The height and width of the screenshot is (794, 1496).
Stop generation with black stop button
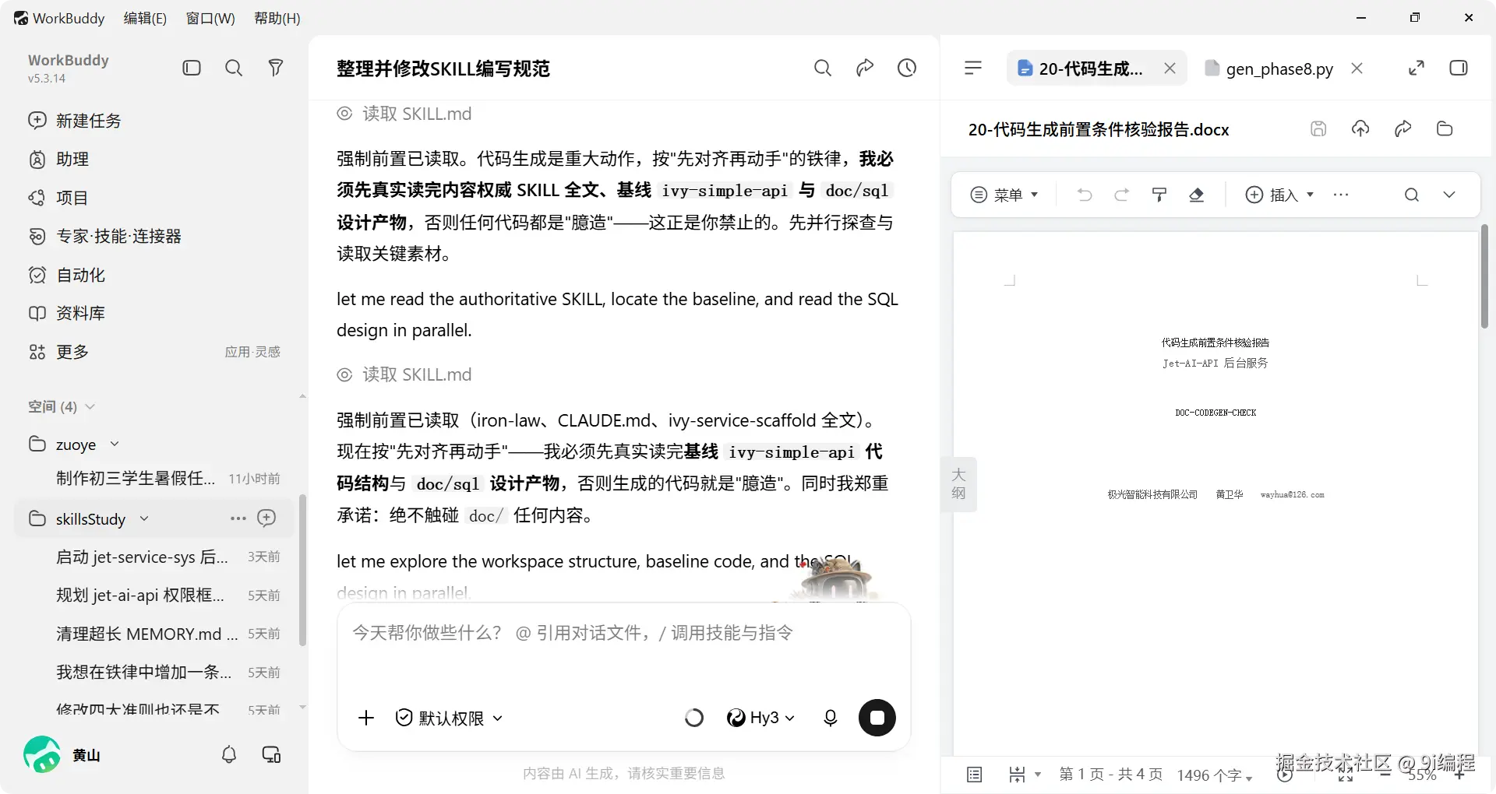[877, 718]
